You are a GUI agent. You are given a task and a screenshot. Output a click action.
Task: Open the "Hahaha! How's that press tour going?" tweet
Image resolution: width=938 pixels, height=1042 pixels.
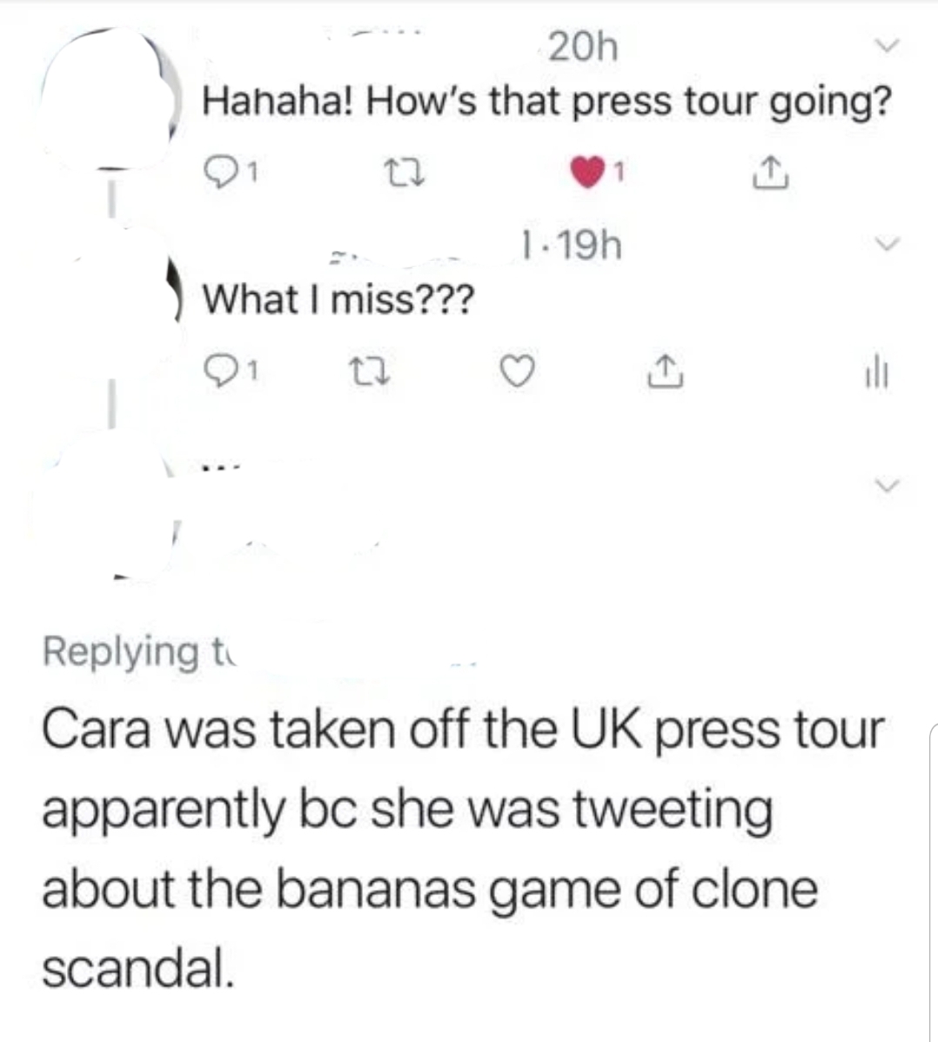pyautogui.click(x=546, y=101)
